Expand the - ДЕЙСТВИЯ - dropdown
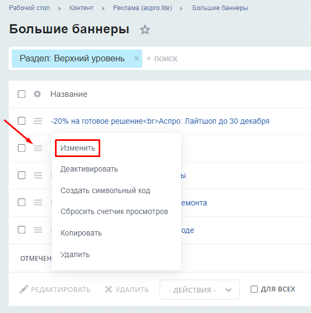Viewport: 311px width, 313px height. click(x=199, y=290)
